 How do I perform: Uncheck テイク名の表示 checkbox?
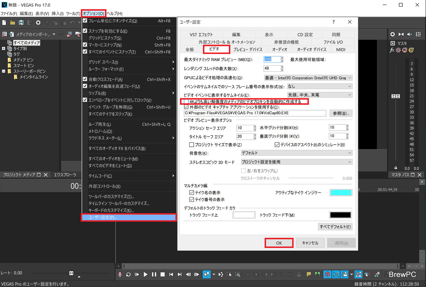191,193
